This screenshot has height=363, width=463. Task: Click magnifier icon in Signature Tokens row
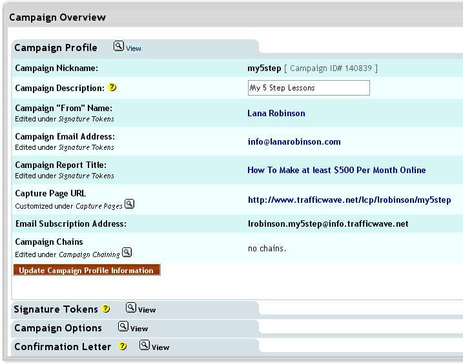click(130, 308)
